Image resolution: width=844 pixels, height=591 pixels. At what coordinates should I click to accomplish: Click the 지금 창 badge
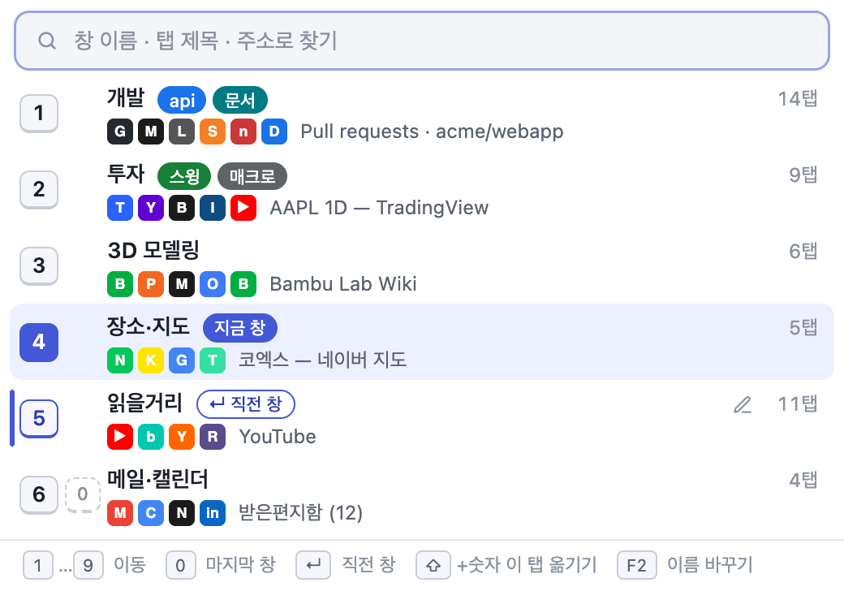coord(240,328)
